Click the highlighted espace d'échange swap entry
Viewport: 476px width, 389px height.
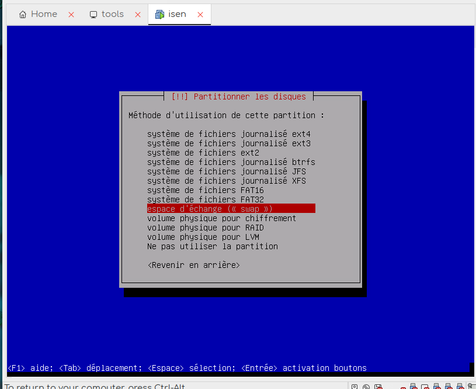click(x=231, y=209)
